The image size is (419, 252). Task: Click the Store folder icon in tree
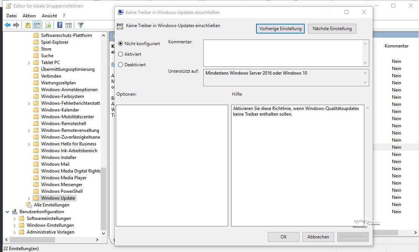pyautogui.click(x=36, y=49)
